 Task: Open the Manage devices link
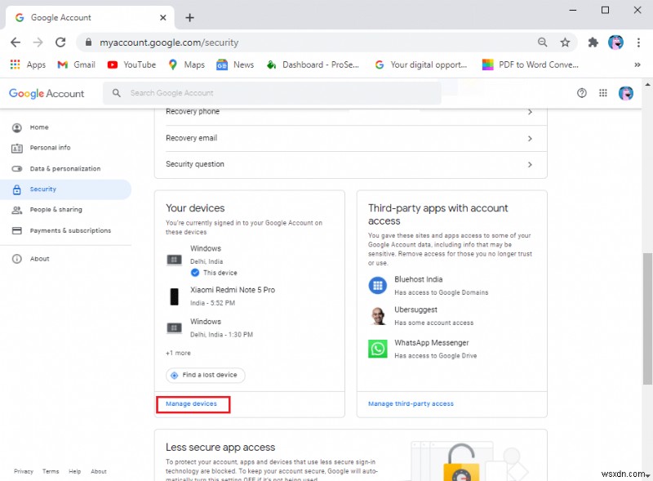tap(193, 403)
